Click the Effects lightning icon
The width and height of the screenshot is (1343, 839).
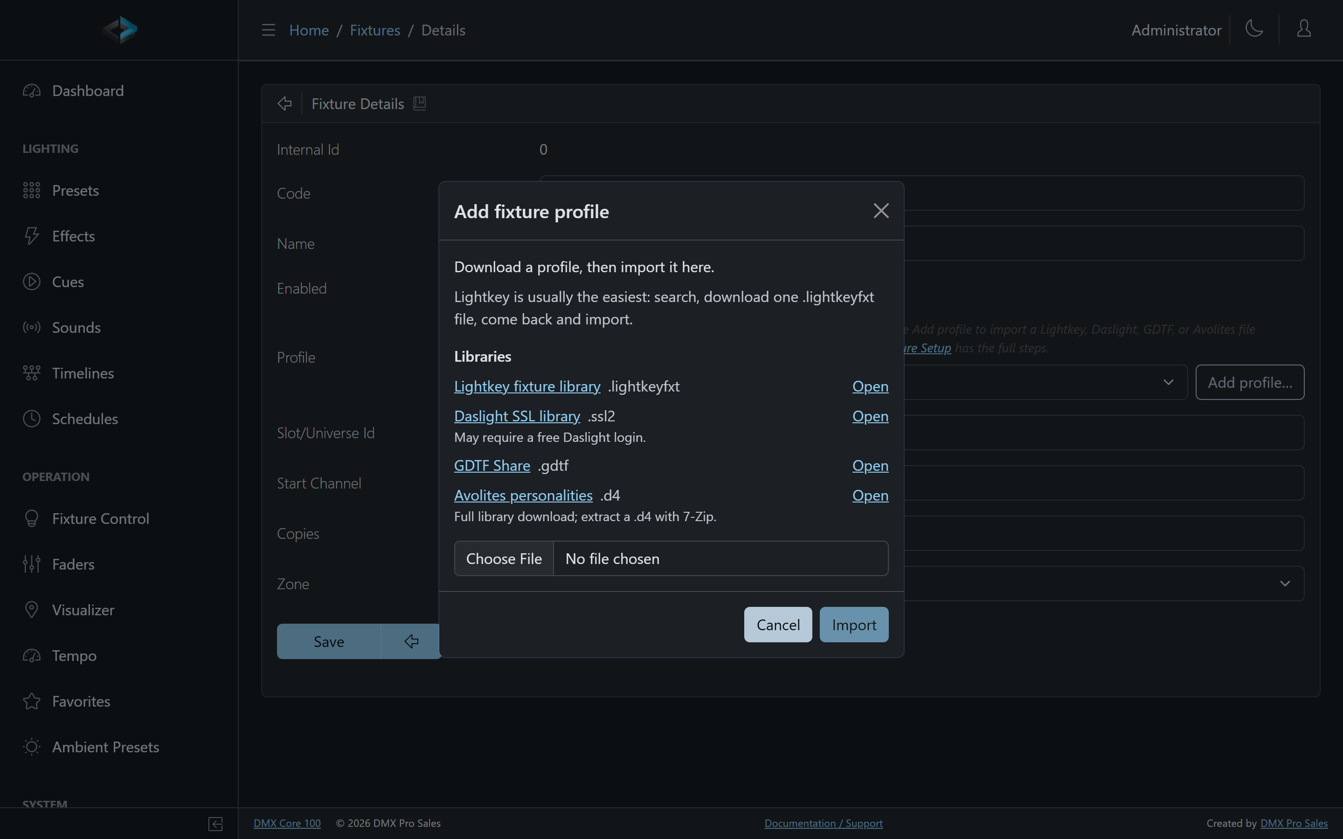pyautogui.click(x=32, y=236)
